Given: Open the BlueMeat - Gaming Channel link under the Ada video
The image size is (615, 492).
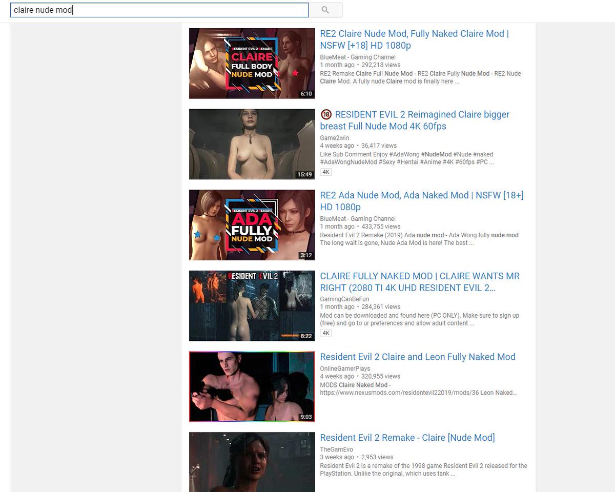Looking at the screenshot, I should coord(358,218).
